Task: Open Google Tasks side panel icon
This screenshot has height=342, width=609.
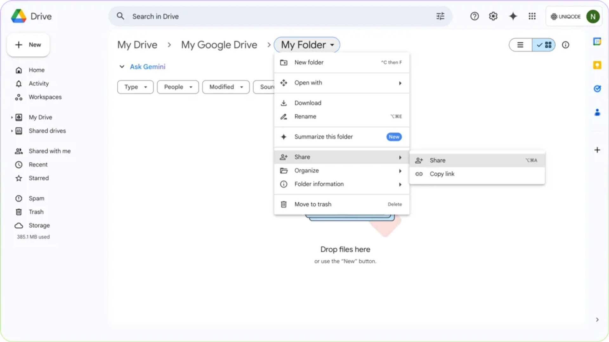Action: [597, 89]
